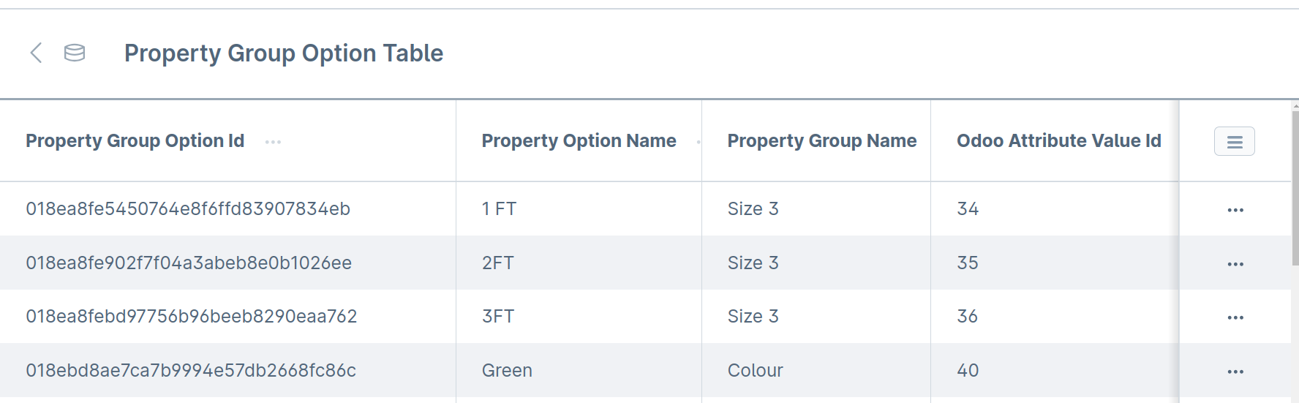Sort by Property Group Name header

click(821, 140)
